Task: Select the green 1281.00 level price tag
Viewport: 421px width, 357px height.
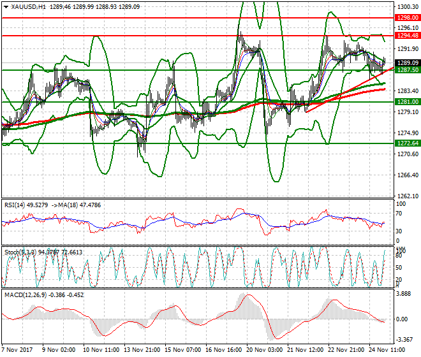Action: 407,102
